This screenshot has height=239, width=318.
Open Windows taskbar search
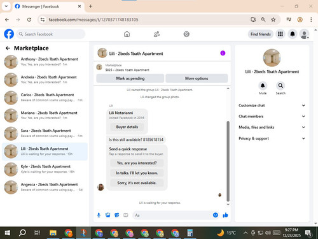pos(22,233)
